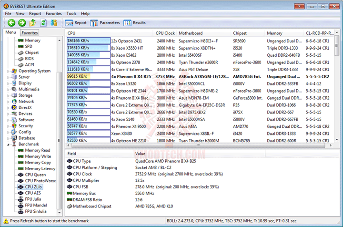The height and width of the screenshot is (227, 343).
Task: Sort by CPU Clock column header
Action: tap(165, 33)
